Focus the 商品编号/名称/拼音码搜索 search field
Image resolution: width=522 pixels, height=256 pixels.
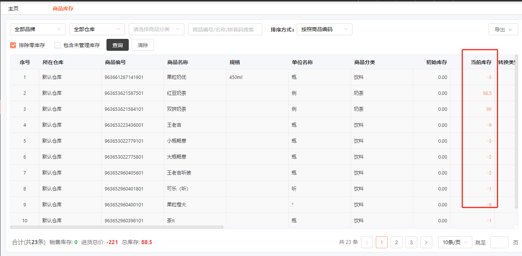tap(225, 29)
